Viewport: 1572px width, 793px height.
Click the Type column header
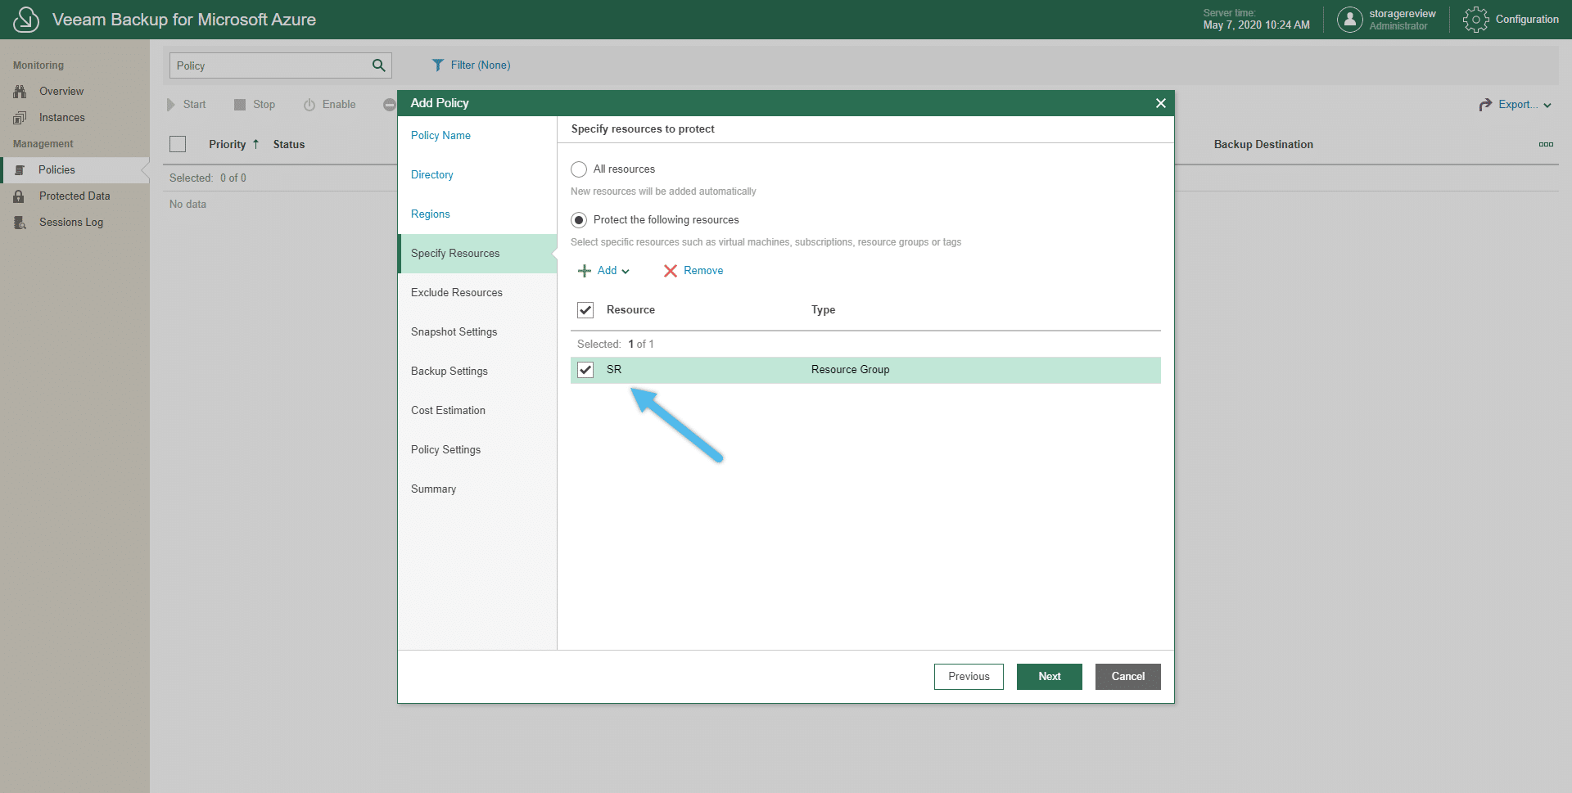[823, 310]
